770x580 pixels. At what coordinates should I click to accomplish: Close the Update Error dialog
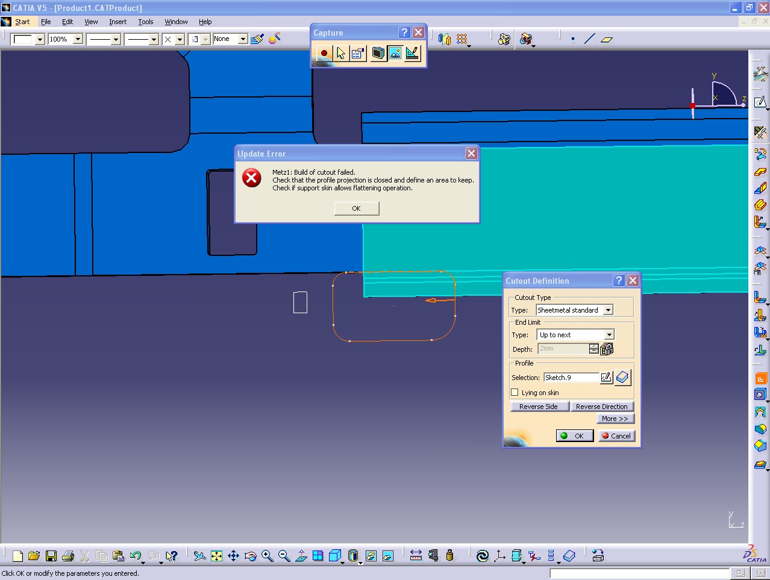[x=472, y=154]
